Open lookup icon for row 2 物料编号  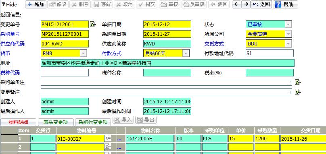(108, 146)
